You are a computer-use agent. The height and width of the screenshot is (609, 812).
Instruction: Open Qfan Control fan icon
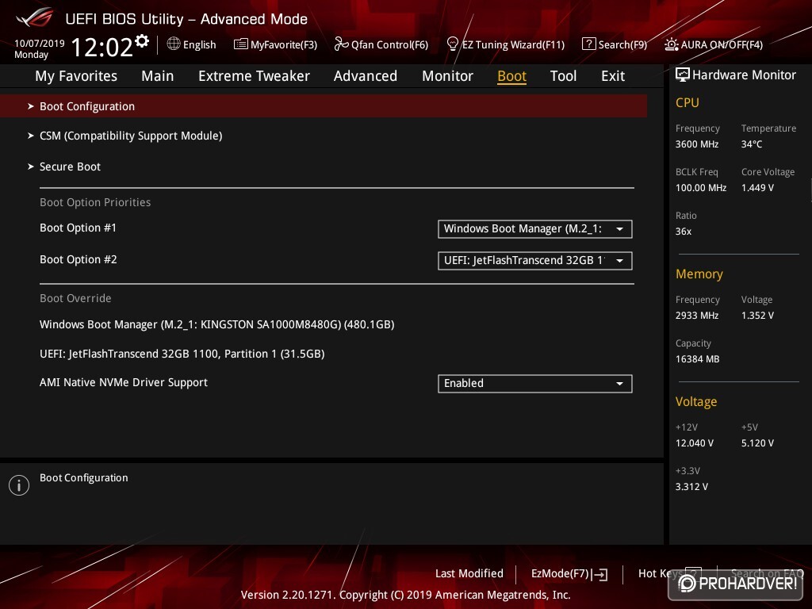(341, 44)
